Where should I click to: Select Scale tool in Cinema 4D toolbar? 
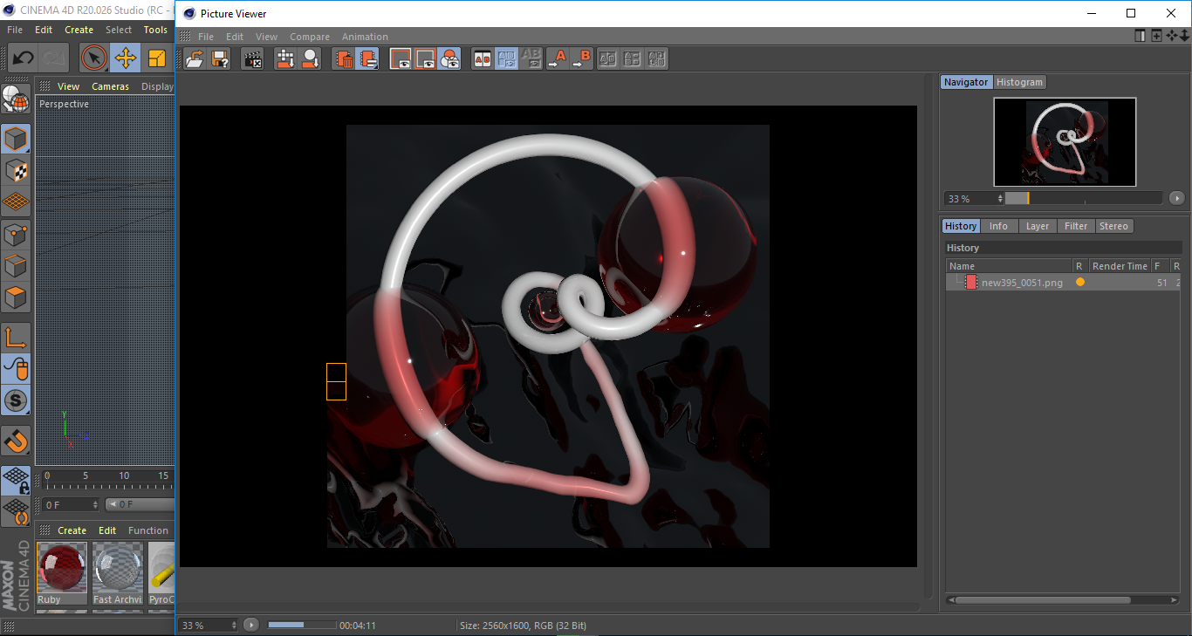click(156, 58)
